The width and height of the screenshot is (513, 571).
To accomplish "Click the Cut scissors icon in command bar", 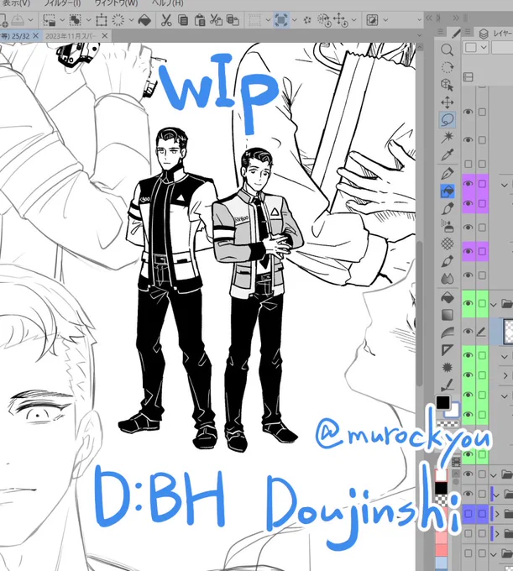I will tap(166, 20).
